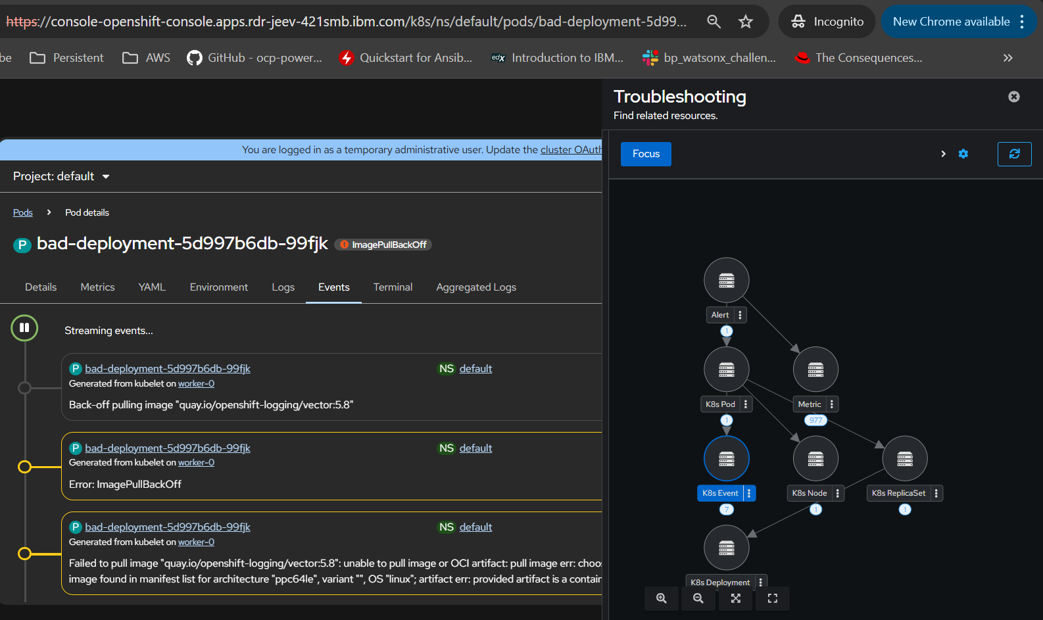Screen dimensions: 1043x620
Task: Expand the chevron beside the settings gear
Action: pos(943,154)
